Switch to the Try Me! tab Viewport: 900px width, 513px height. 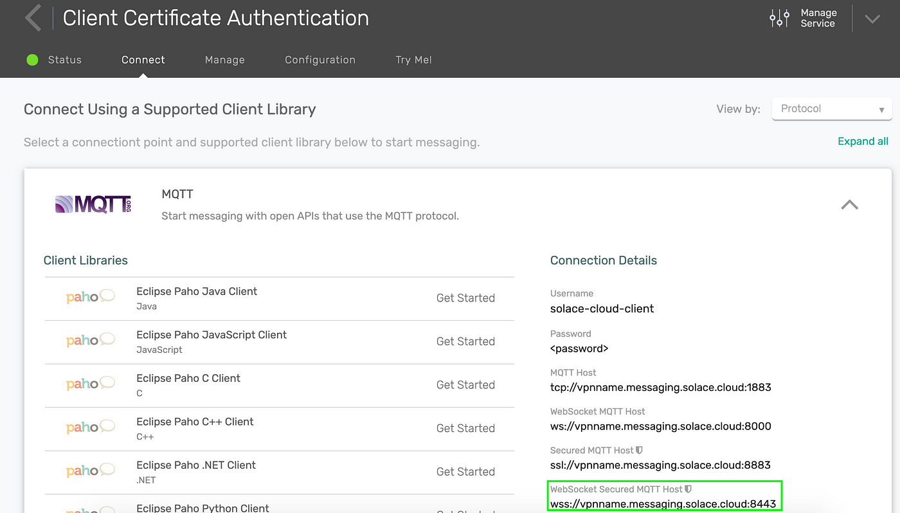tap(413, 60)
